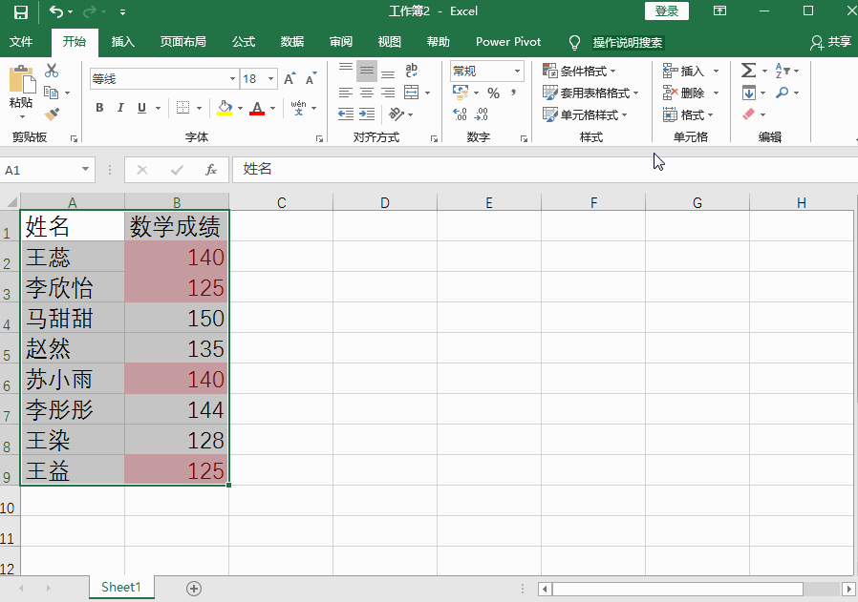Decrease decimal places
The height and width of the screenshot is (602, 858).
[481, 114]
